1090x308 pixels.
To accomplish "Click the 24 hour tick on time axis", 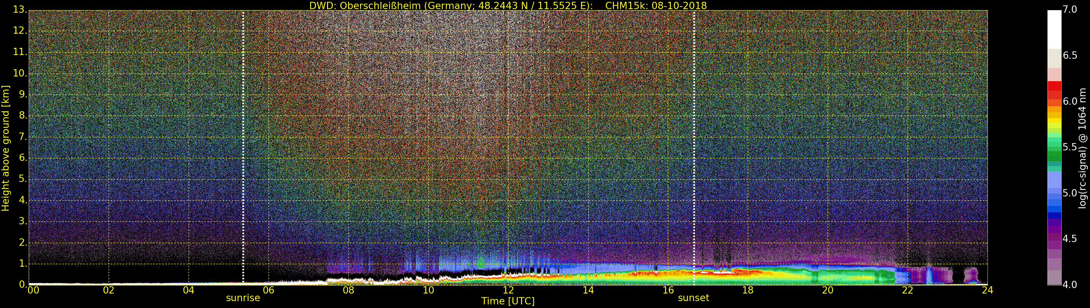I will tap(987, 290).
